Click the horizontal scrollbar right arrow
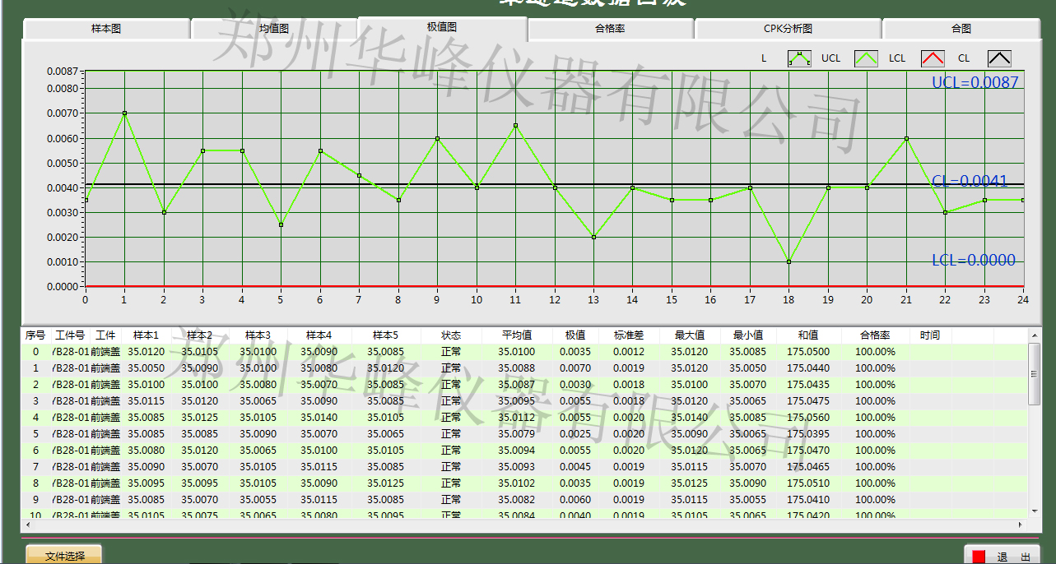This screenshot has width=1056, height=564. 1021,524
